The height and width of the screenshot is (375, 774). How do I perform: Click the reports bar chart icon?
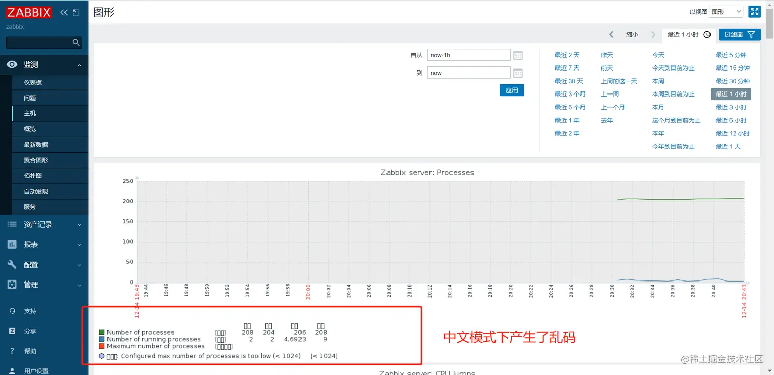12,245
